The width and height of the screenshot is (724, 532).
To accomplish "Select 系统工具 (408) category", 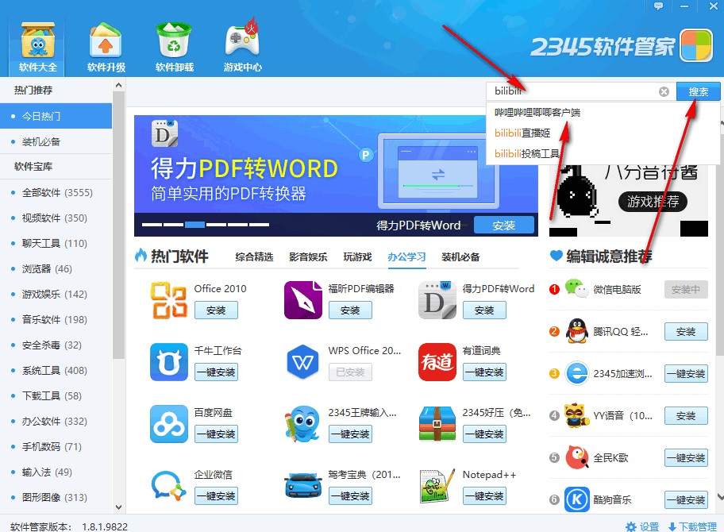I will (x=56, y=370).
